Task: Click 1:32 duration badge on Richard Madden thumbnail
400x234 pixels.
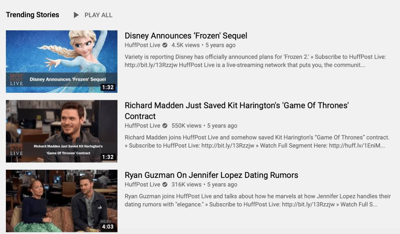Action: (107, 157)
